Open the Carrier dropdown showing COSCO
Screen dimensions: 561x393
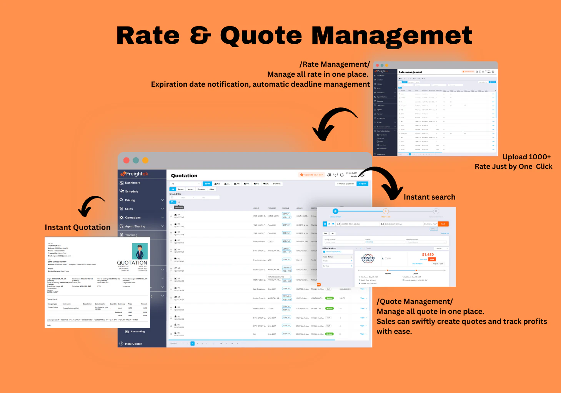tap(385, 242)
